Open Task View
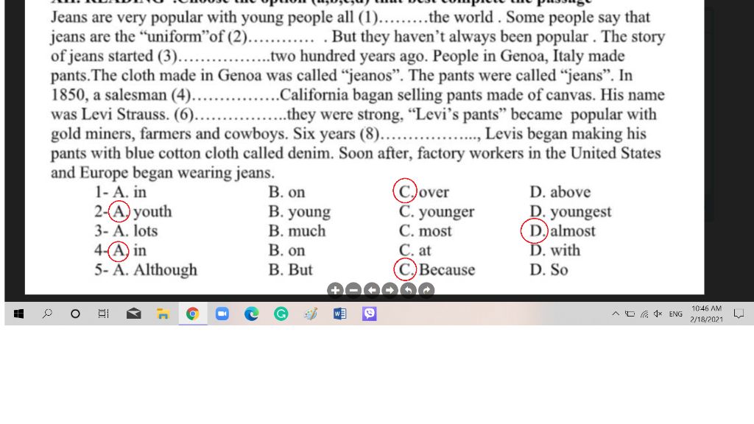754x424 pixels. tap(103, 314)
